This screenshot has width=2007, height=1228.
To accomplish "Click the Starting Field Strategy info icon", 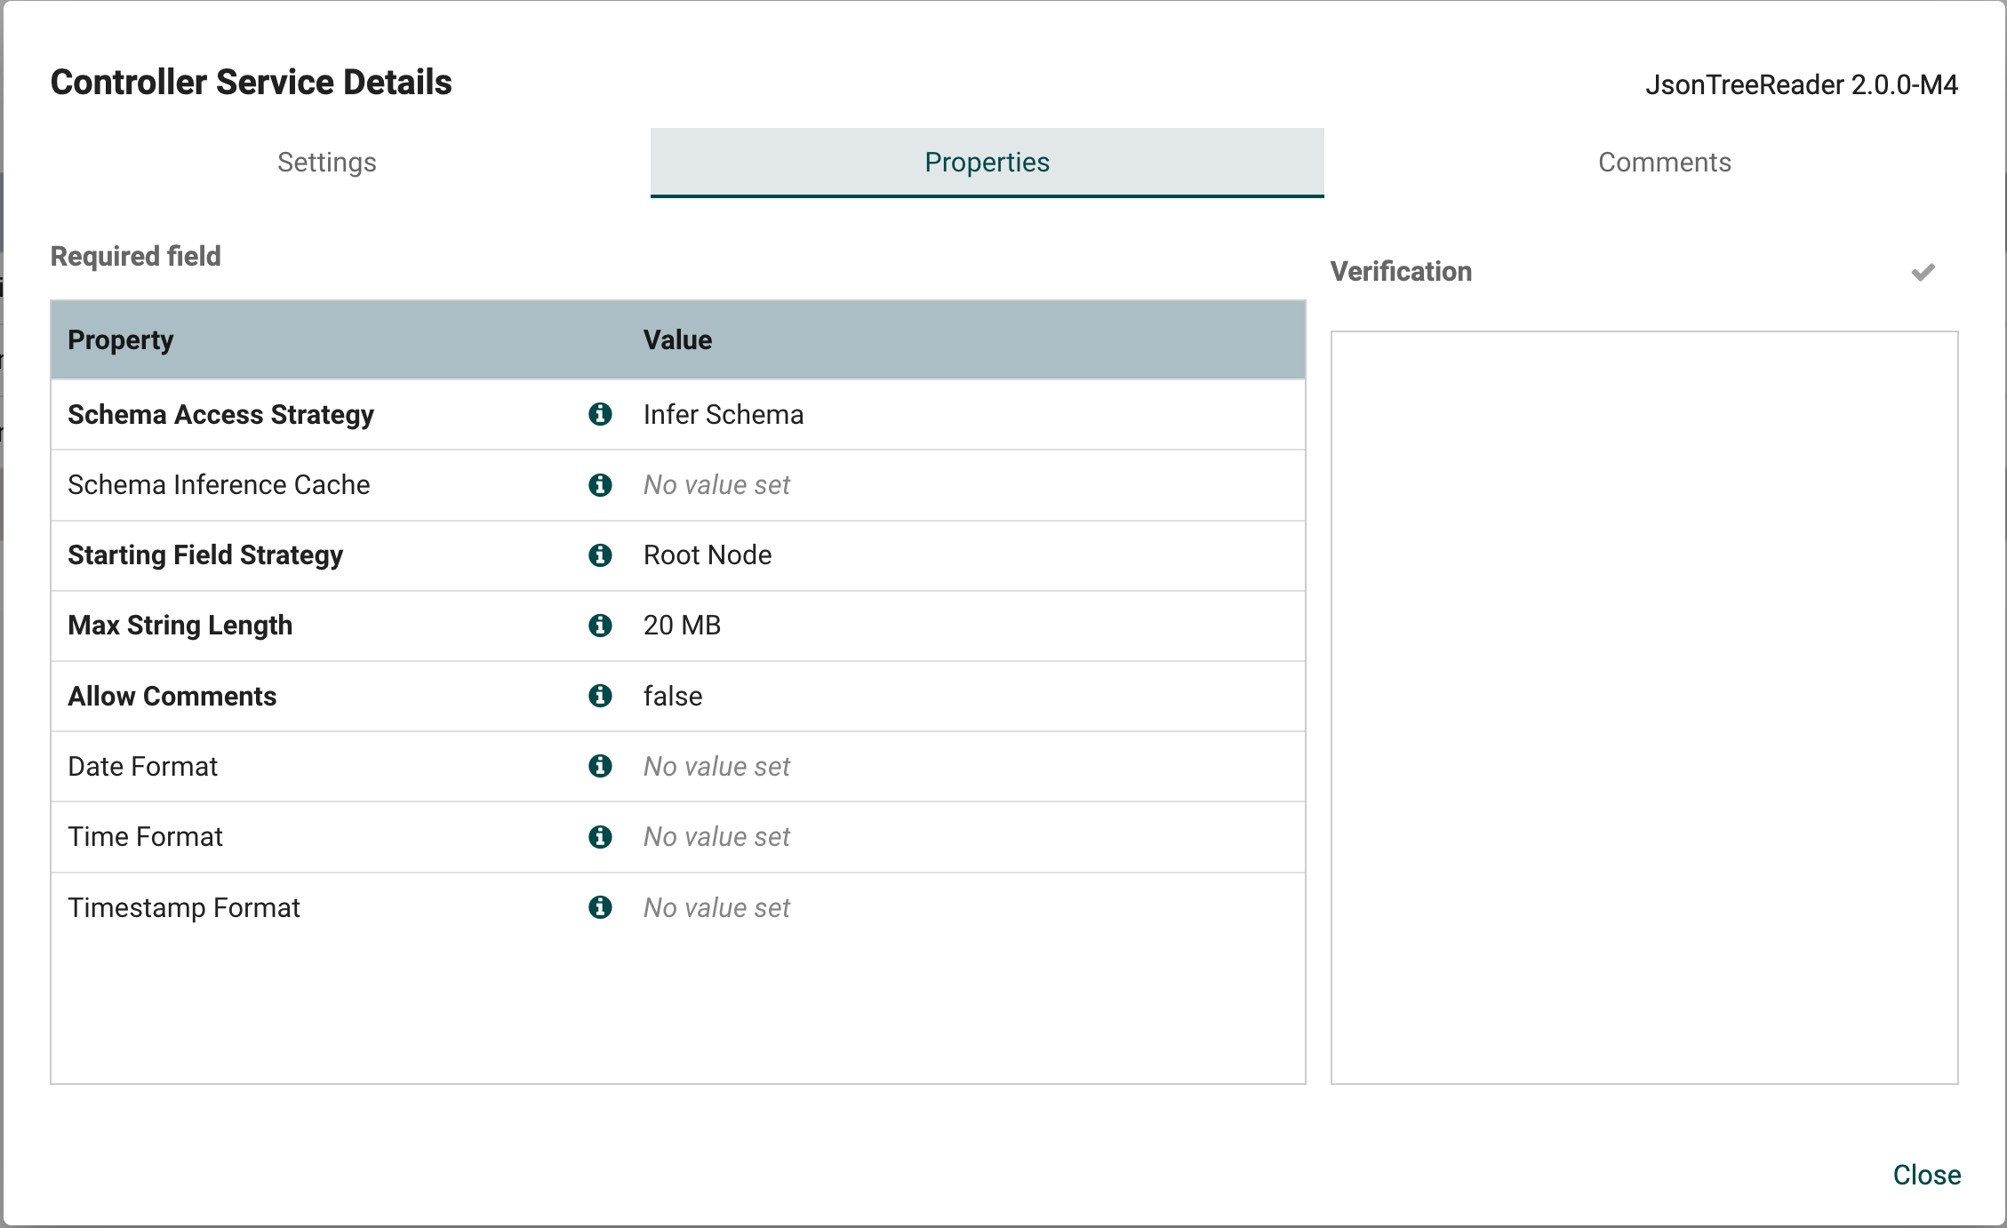I will 601,555.
